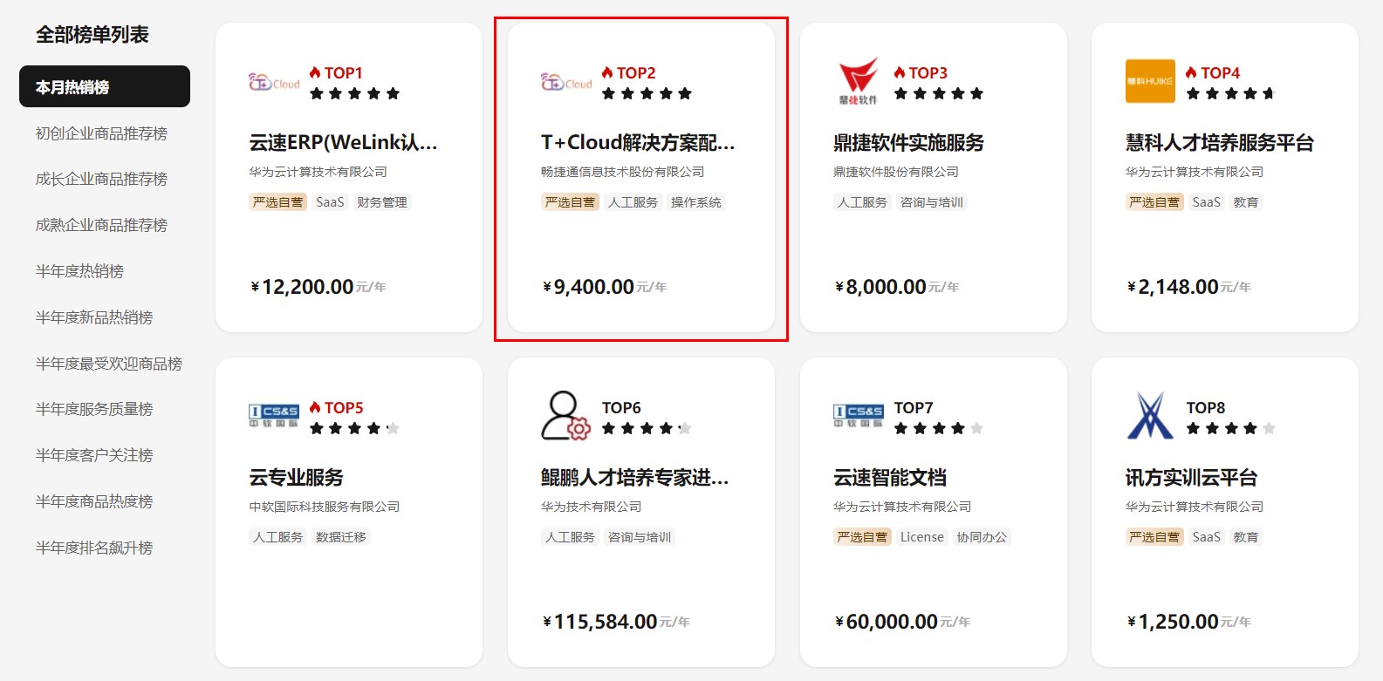Click 咨询与培训 tag on 鼎捷软件 card
The width and height of the screenshot is (1383, 681).
tap(932, 202)
